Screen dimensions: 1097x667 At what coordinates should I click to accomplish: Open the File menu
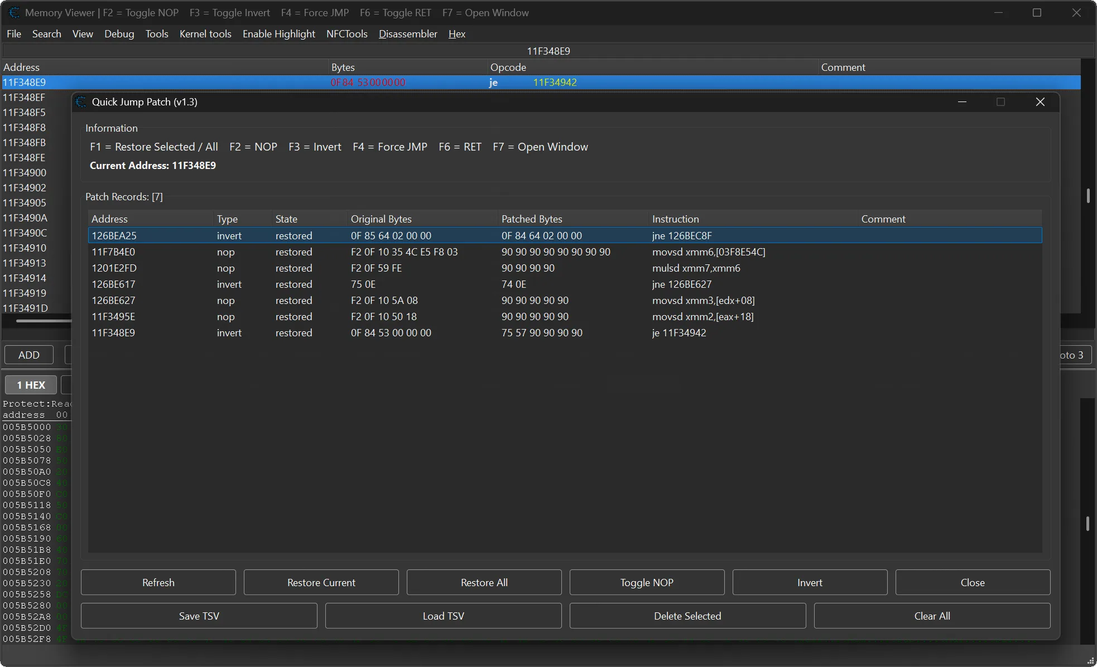point(14,33)
